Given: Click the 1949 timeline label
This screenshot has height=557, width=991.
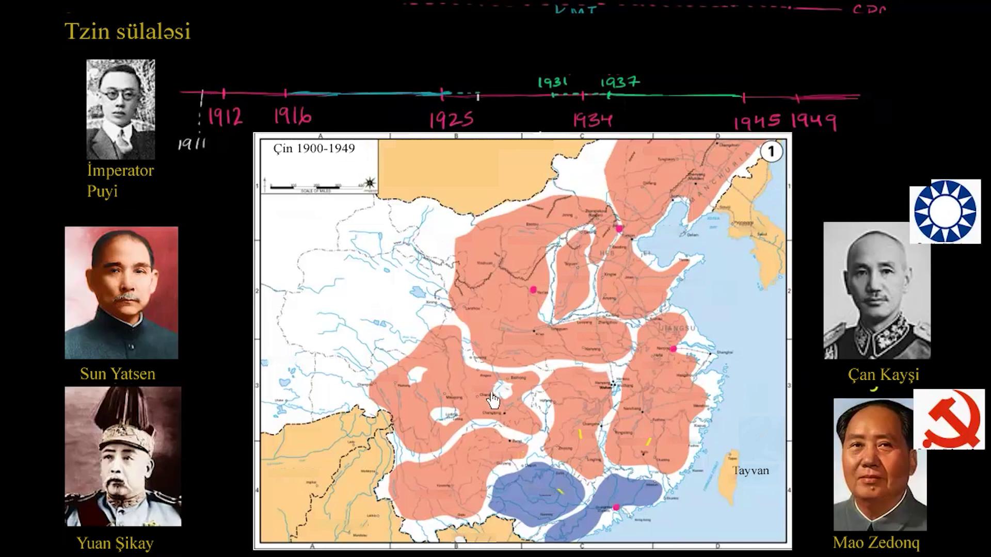Looking at the screenshot, I should coord(813,122).
